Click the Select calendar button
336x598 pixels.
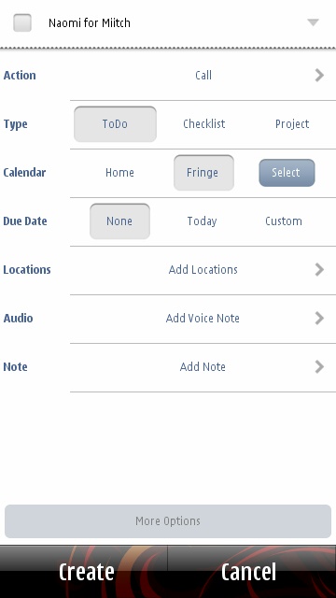287,172
